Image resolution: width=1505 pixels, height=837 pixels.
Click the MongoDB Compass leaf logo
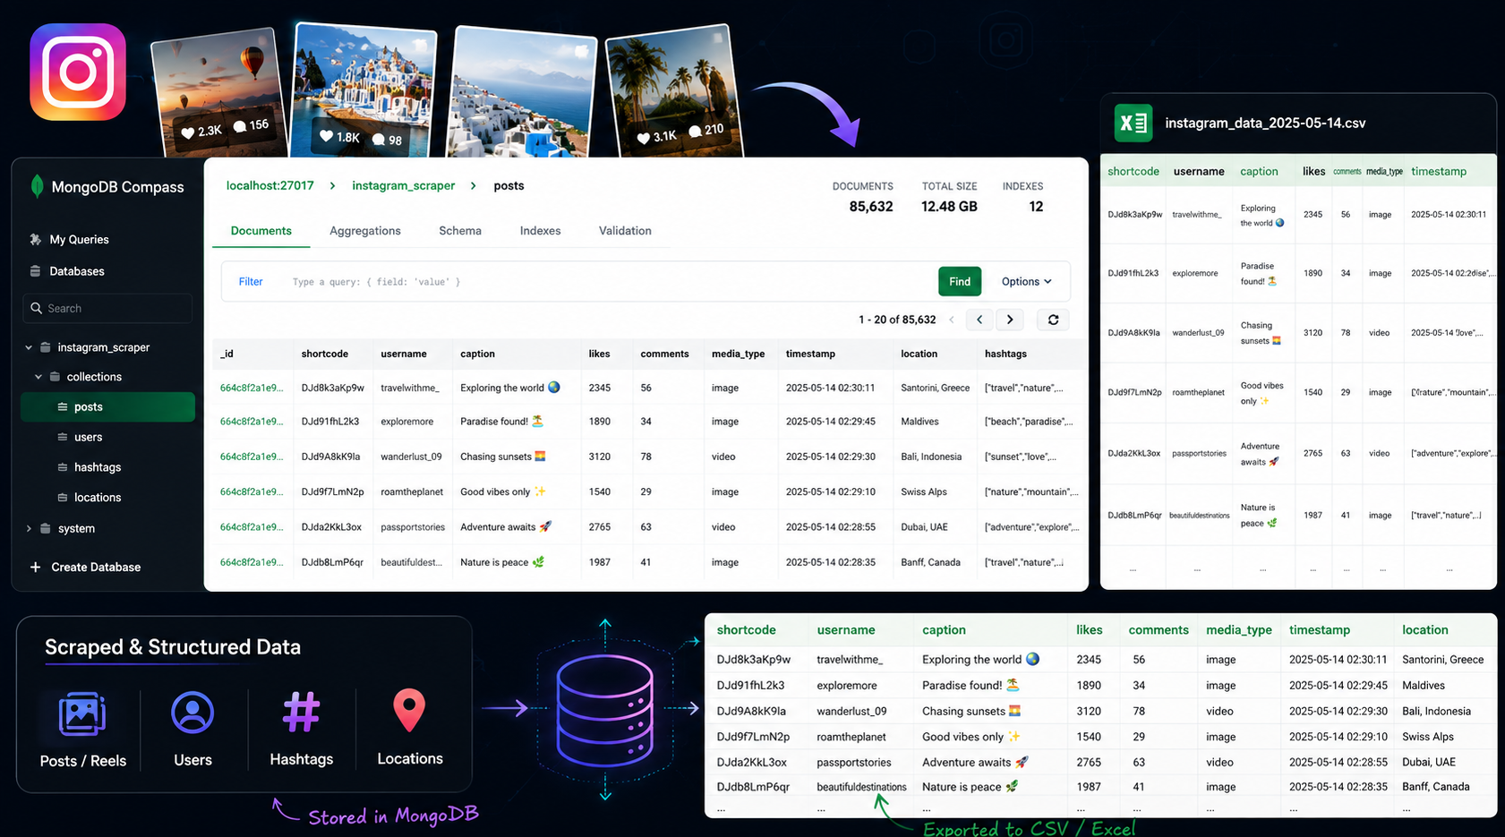click(37, 186)
